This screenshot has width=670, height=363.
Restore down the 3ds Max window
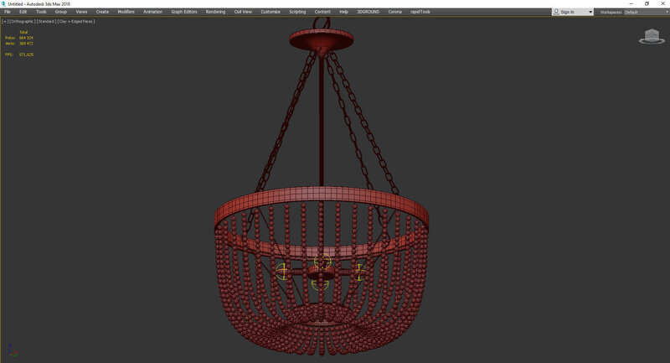pos(647,3)
